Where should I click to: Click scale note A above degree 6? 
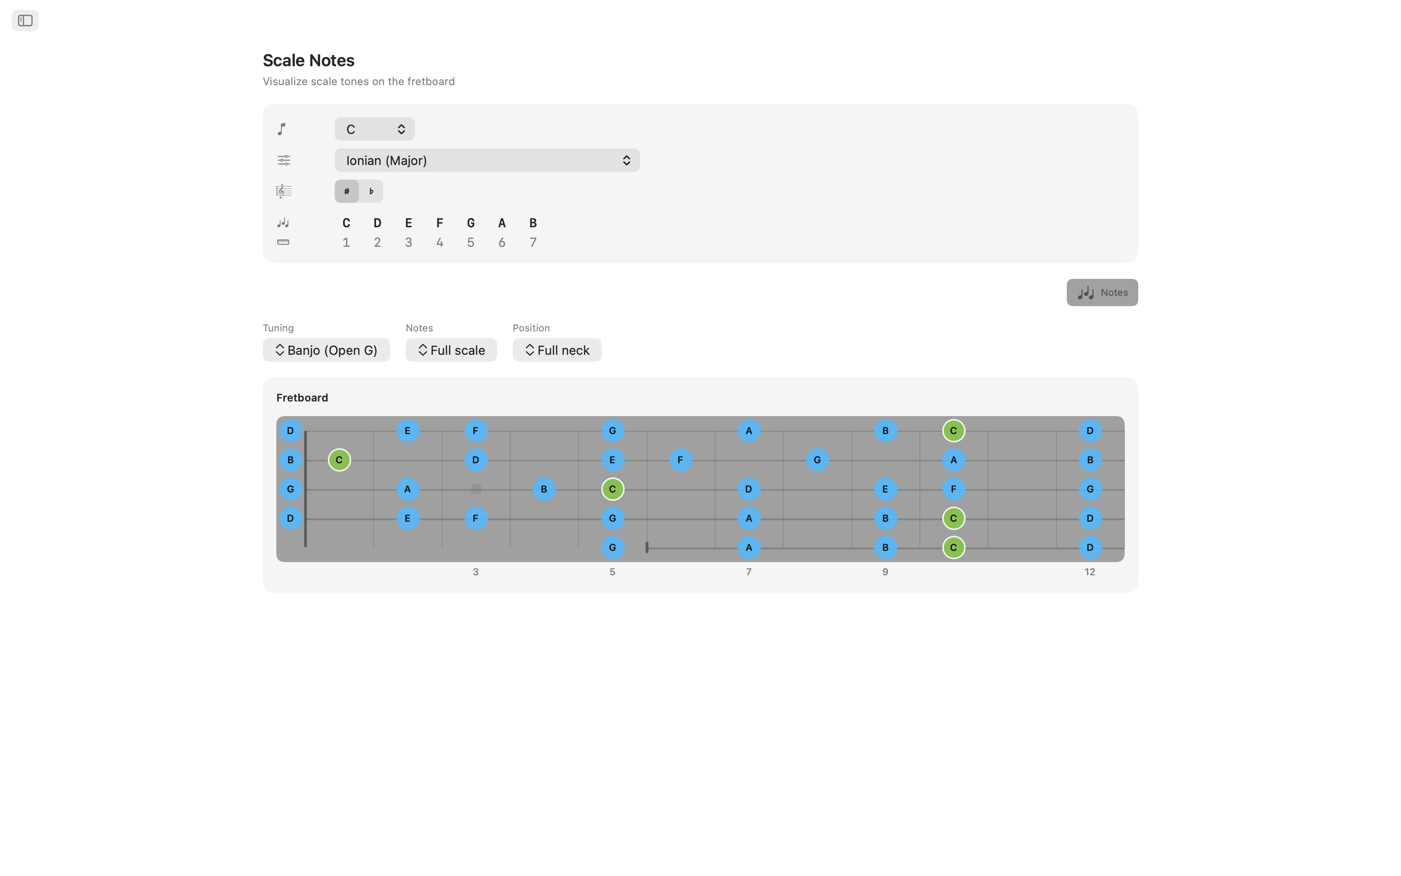(502, 223)
